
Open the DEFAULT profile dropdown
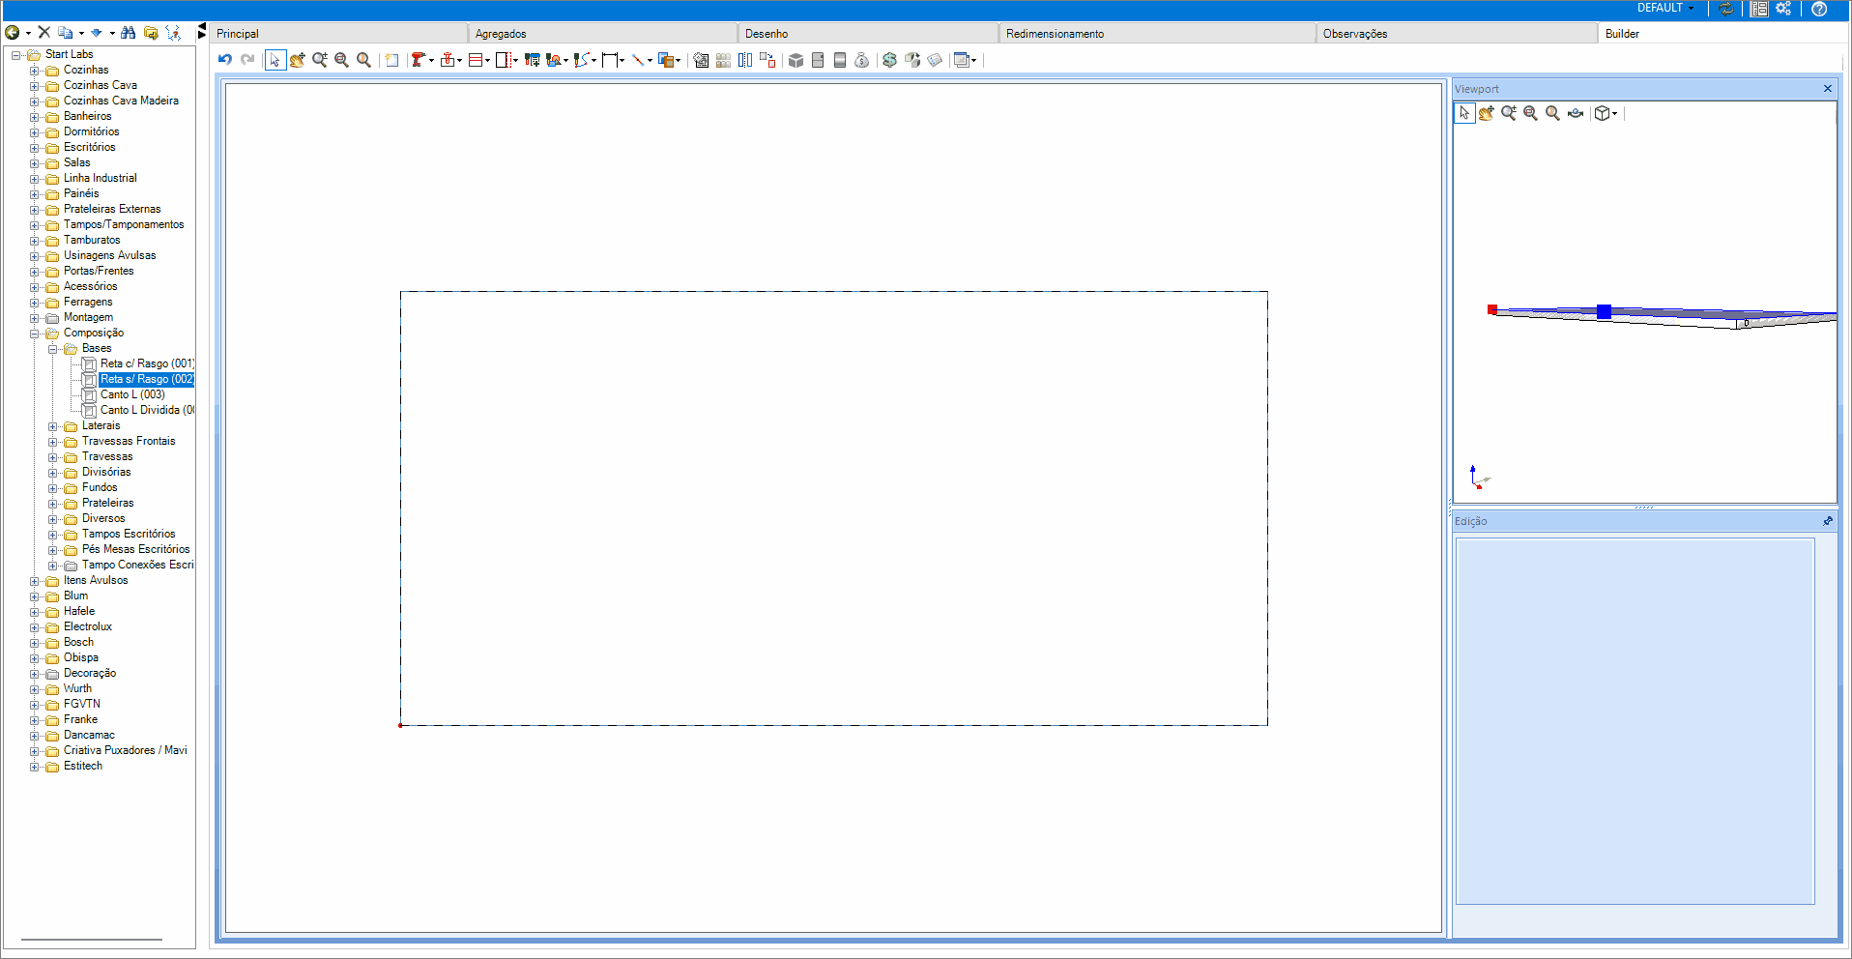point(1666,8)
